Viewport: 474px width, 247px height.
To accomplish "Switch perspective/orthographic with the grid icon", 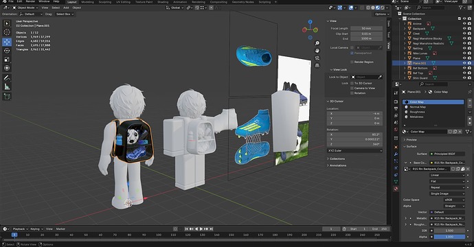I will click(x=317, y=65).
